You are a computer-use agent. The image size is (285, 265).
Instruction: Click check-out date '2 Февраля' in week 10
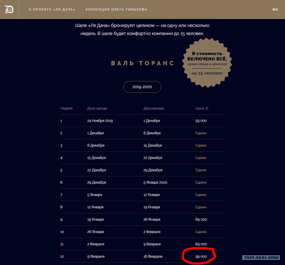(x=152, y=232)
